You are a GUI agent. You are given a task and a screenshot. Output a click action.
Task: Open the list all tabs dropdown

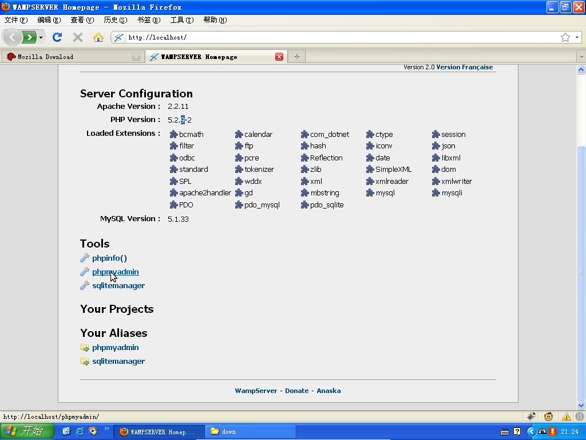[581, 57]
